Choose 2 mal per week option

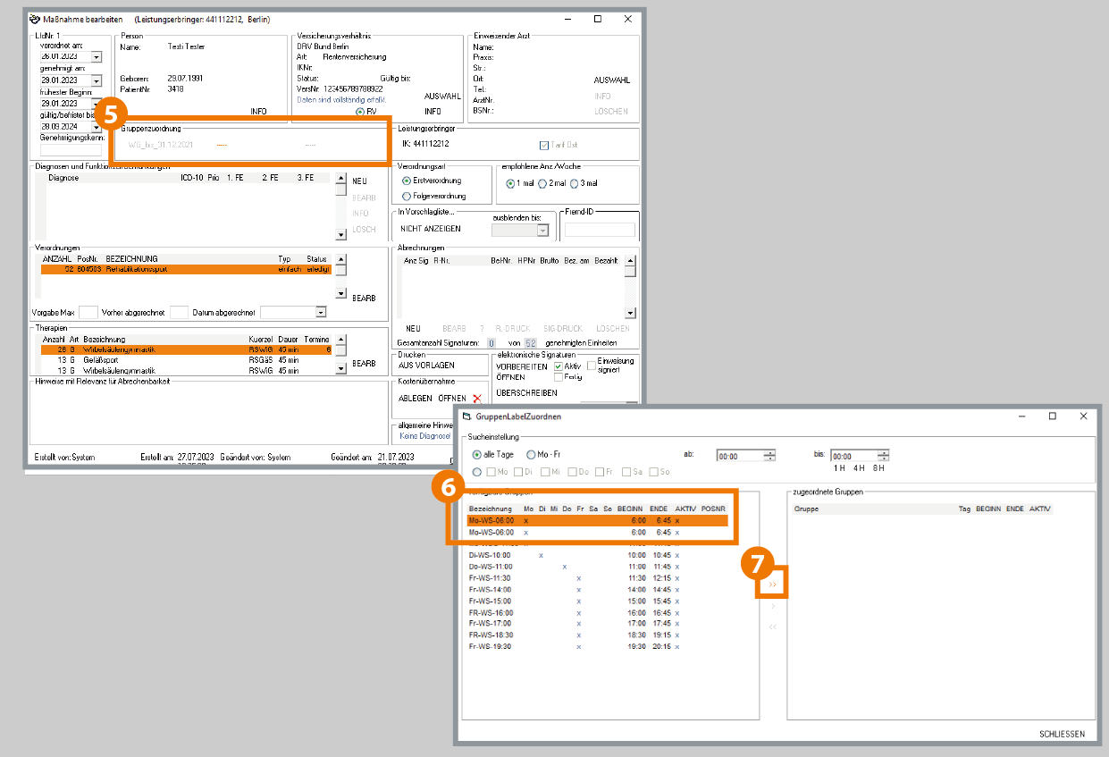[x=542, y=183]
